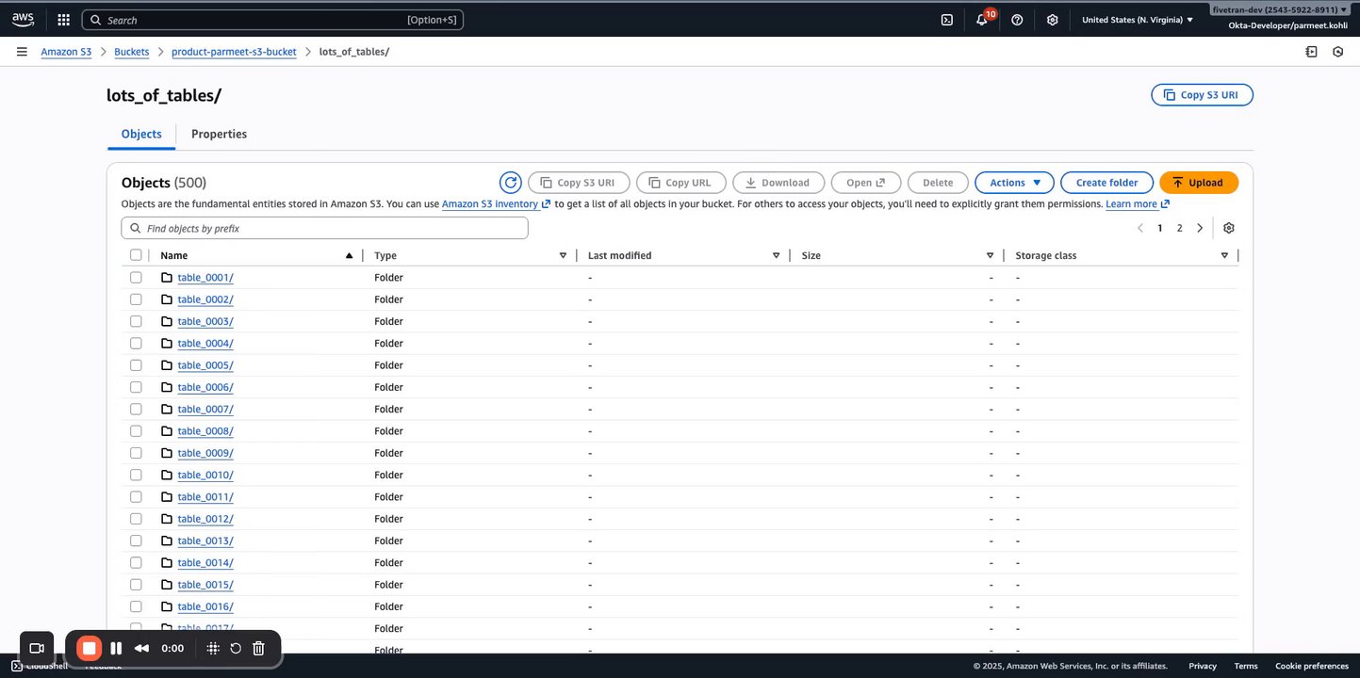Image resolution: width=1360 pixels, height=678 pixels.
Task: Open the settings gear in top bar
Action: tap(1053, 20)
